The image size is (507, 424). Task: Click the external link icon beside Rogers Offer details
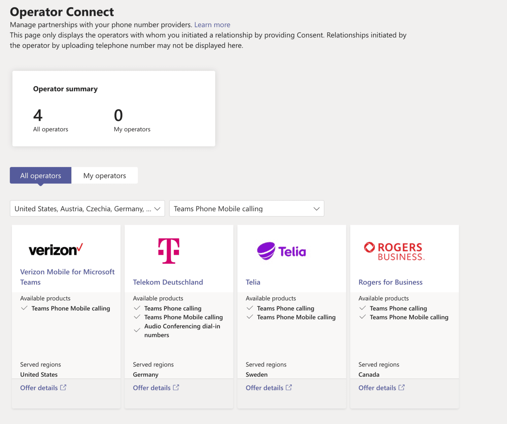(x=402, y=387)
